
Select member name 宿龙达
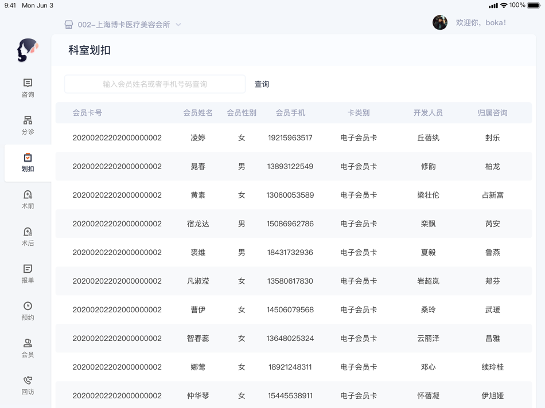[198, 223]
